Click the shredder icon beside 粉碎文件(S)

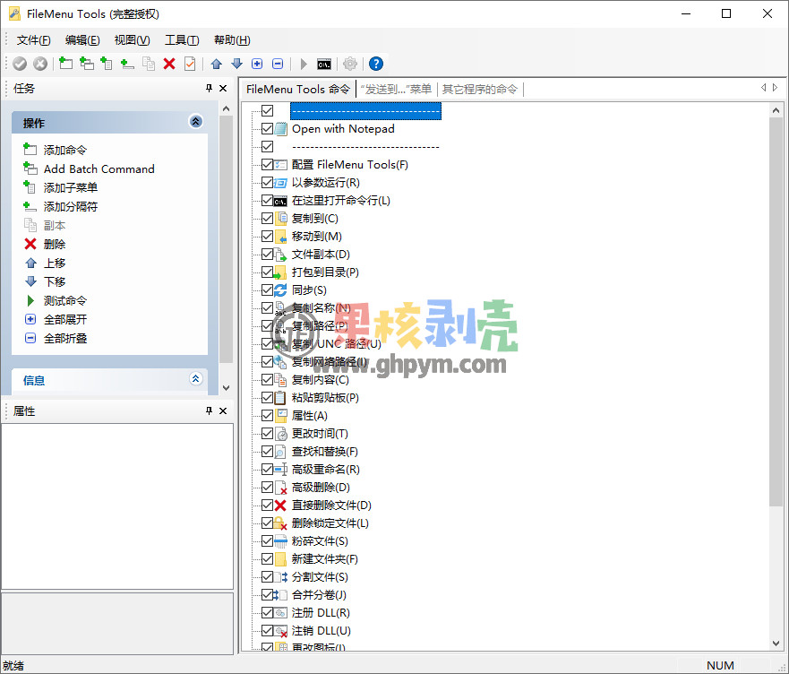pyautogui.click(x=281, y=541)
